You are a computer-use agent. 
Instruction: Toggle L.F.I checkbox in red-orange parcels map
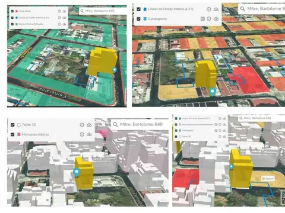138,9
